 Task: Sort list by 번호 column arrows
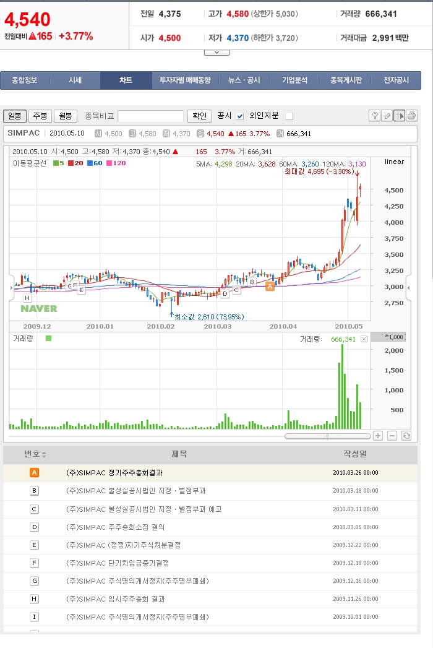coord(44,454)
